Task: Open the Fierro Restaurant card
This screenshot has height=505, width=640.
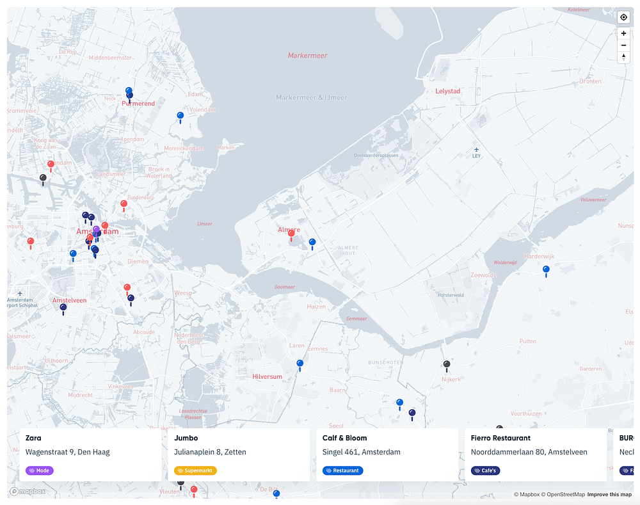Action: (536, 454)
